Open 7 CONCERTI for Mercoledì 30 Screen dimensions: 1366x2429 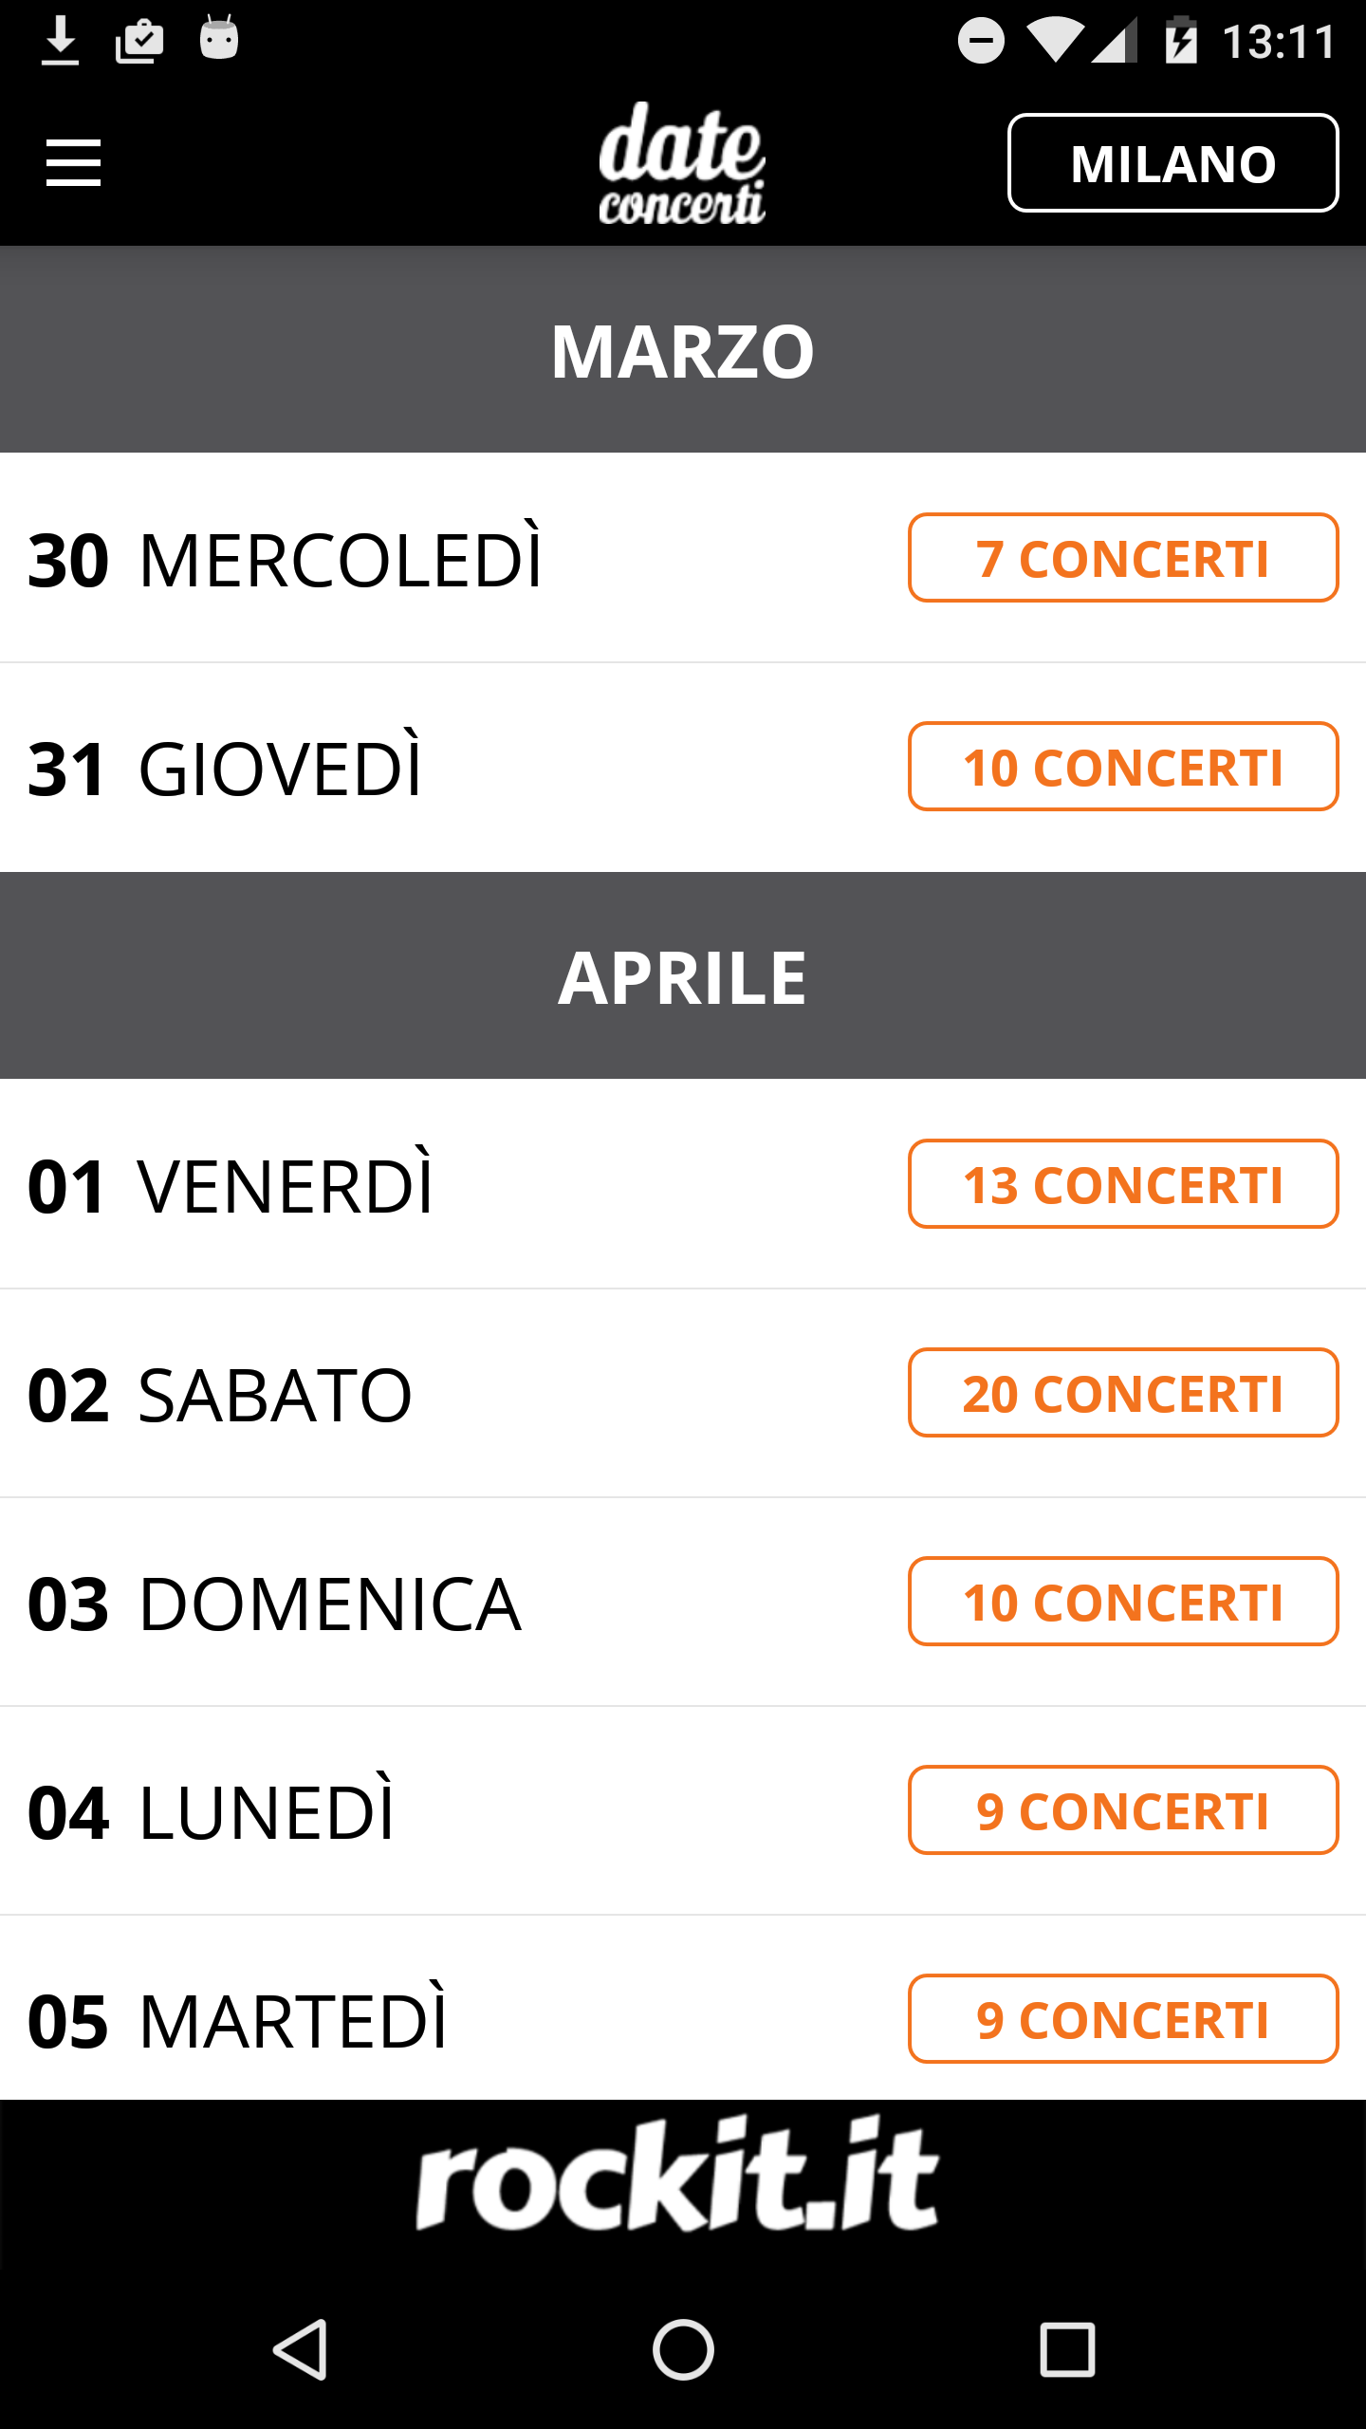click(x=1123, y=558)
